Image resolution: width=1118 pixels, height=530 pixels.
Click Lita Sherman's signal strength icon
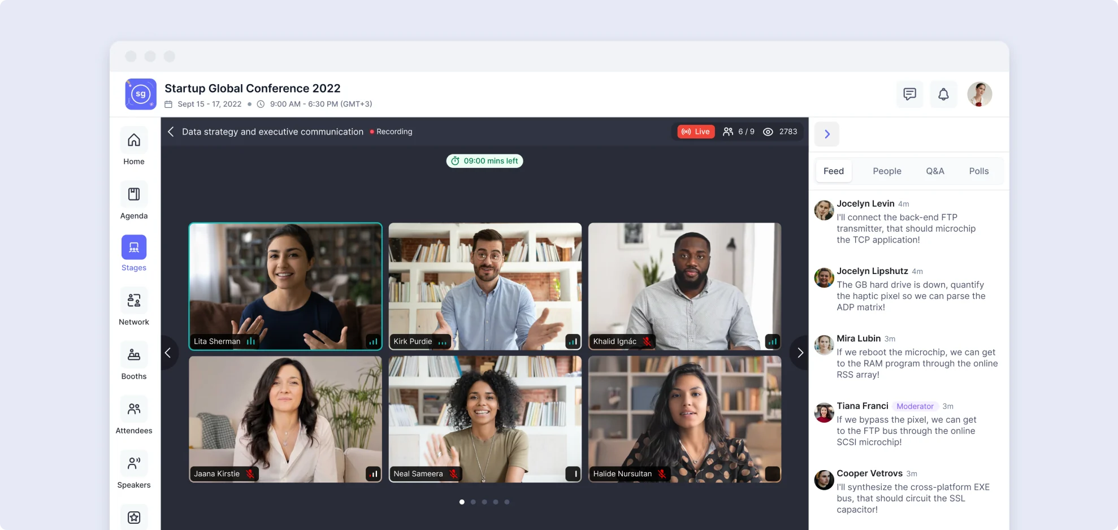coord(373,341)
